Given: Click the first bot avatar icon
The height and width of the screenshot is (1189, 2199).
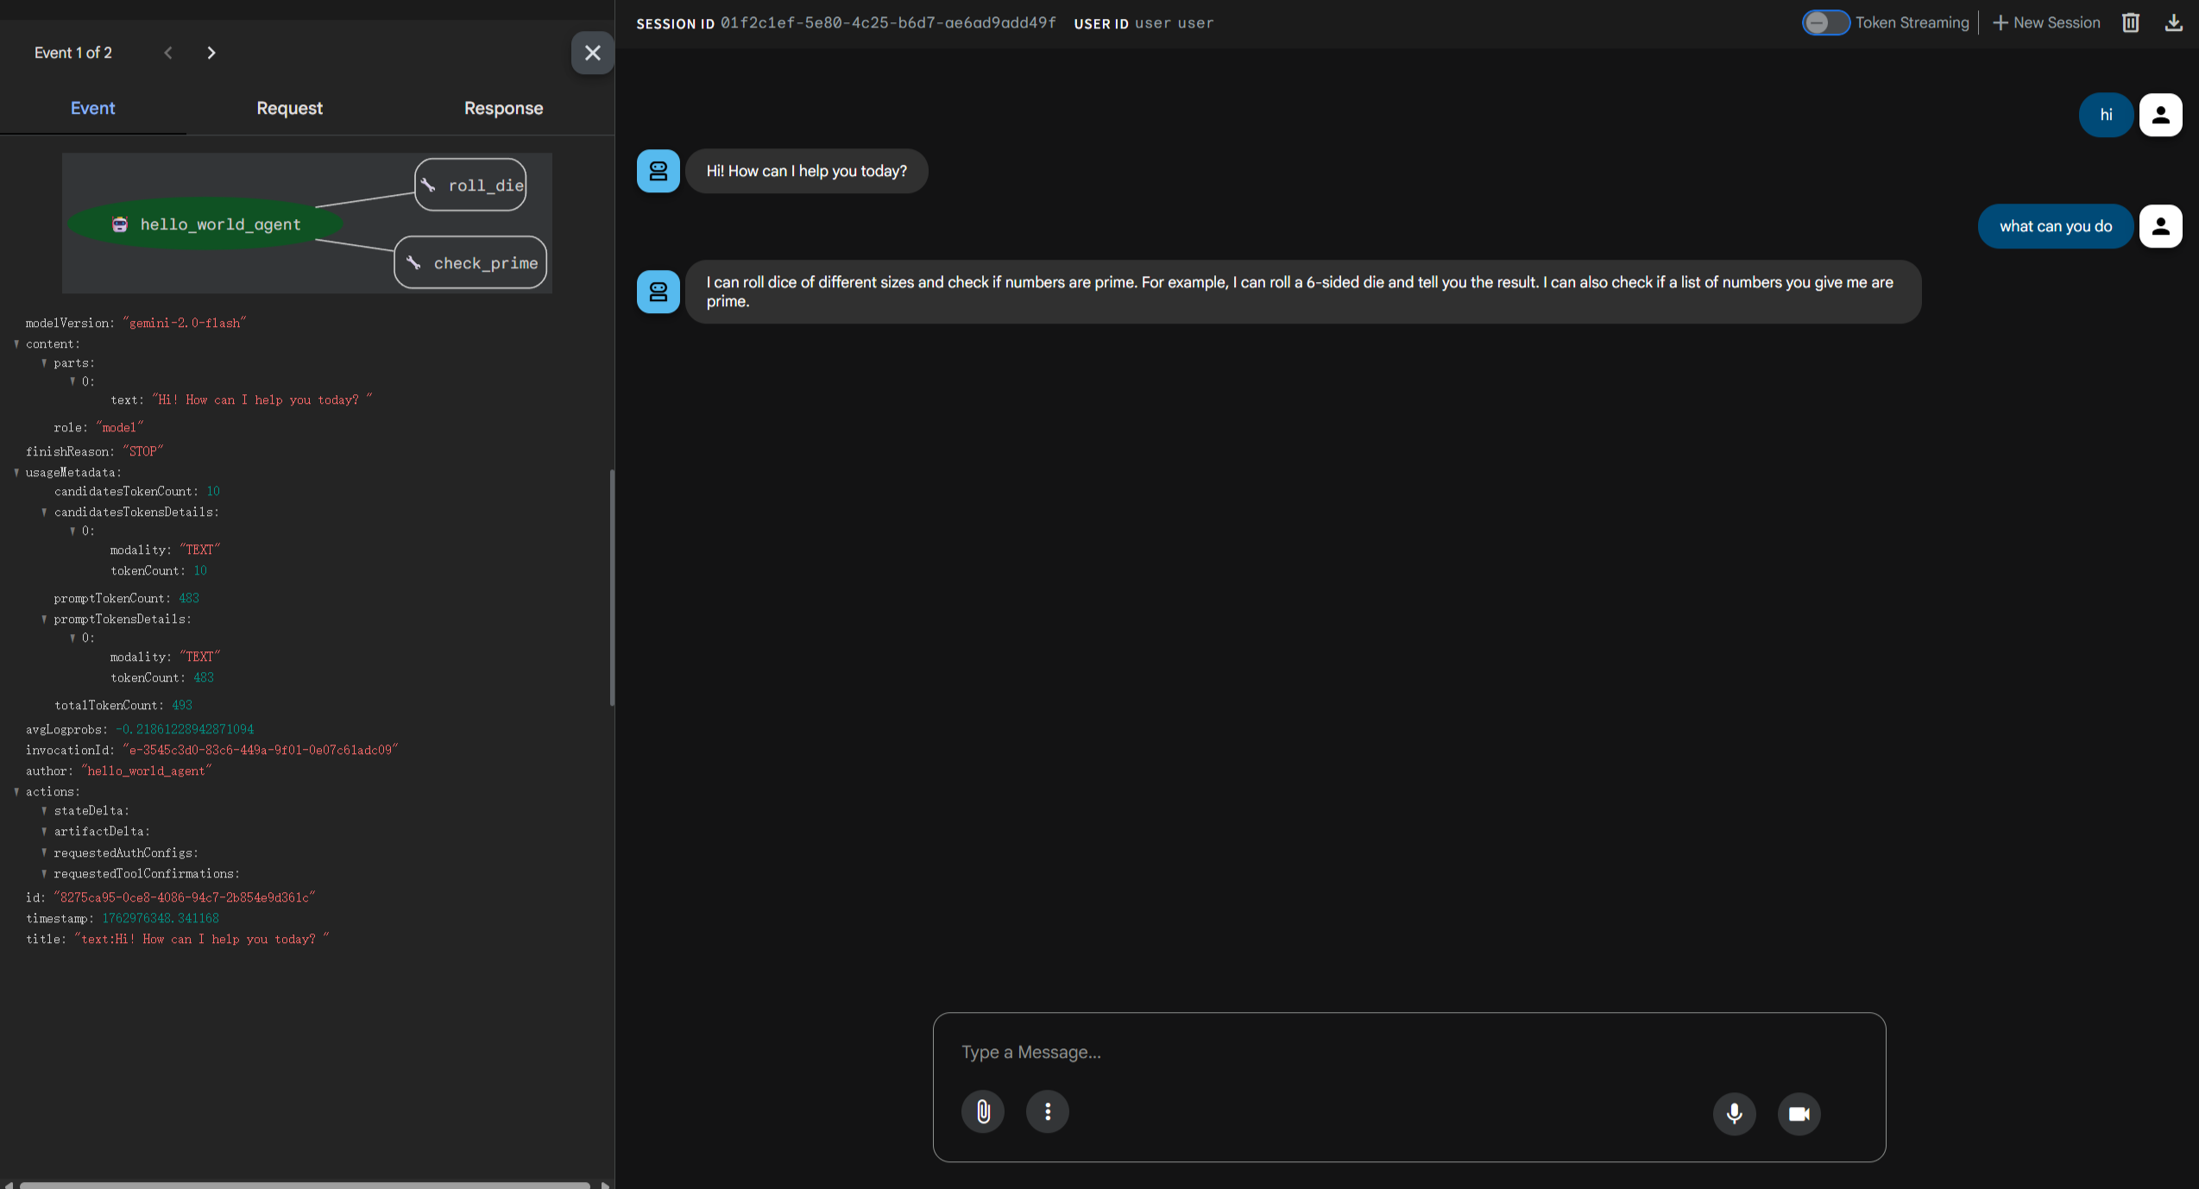Looking at the screenshot, I should pos(658,171).
